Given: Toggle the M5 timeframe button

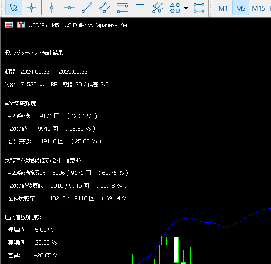Looking at the screenshot, I should (241, 8).
